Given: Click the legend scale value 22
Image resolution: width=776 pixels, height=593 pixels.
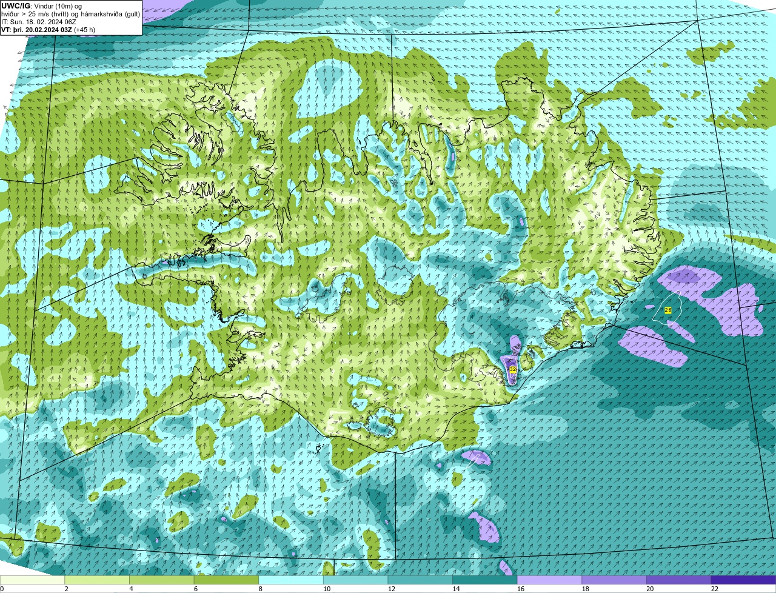Looking at the screenshot, I should click(x=715, y=589).
